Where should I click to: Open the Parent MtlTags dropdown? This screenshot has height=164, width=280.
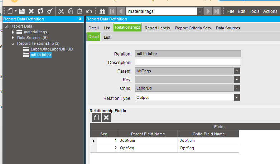point(237,71)
